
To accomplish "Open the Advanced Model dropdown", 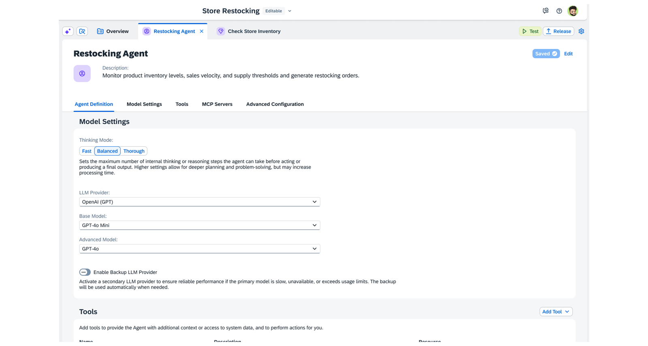I will [200, 249].
